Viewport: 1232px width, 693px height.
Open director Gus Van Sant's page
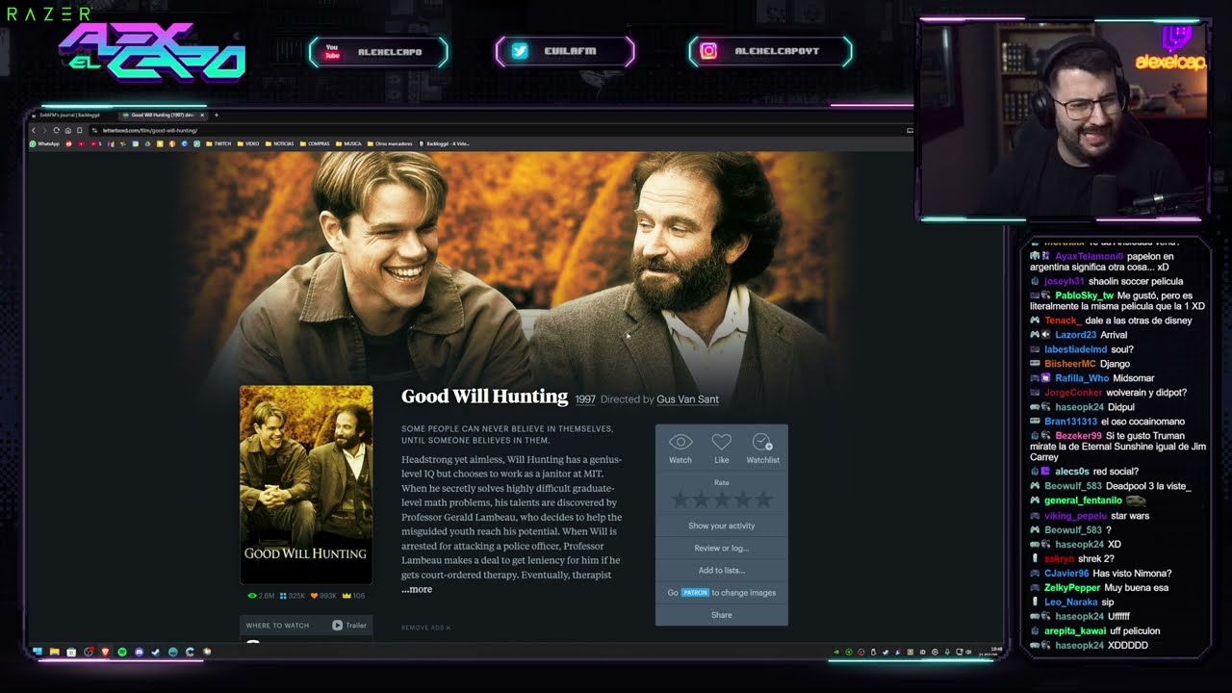click(x=687, y=399)
